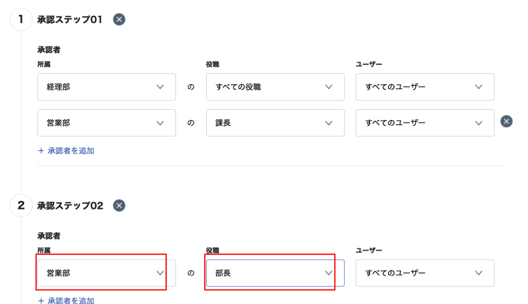Select the 承認ステップ02 heading text
528x304 pixels.
point(70,205)
